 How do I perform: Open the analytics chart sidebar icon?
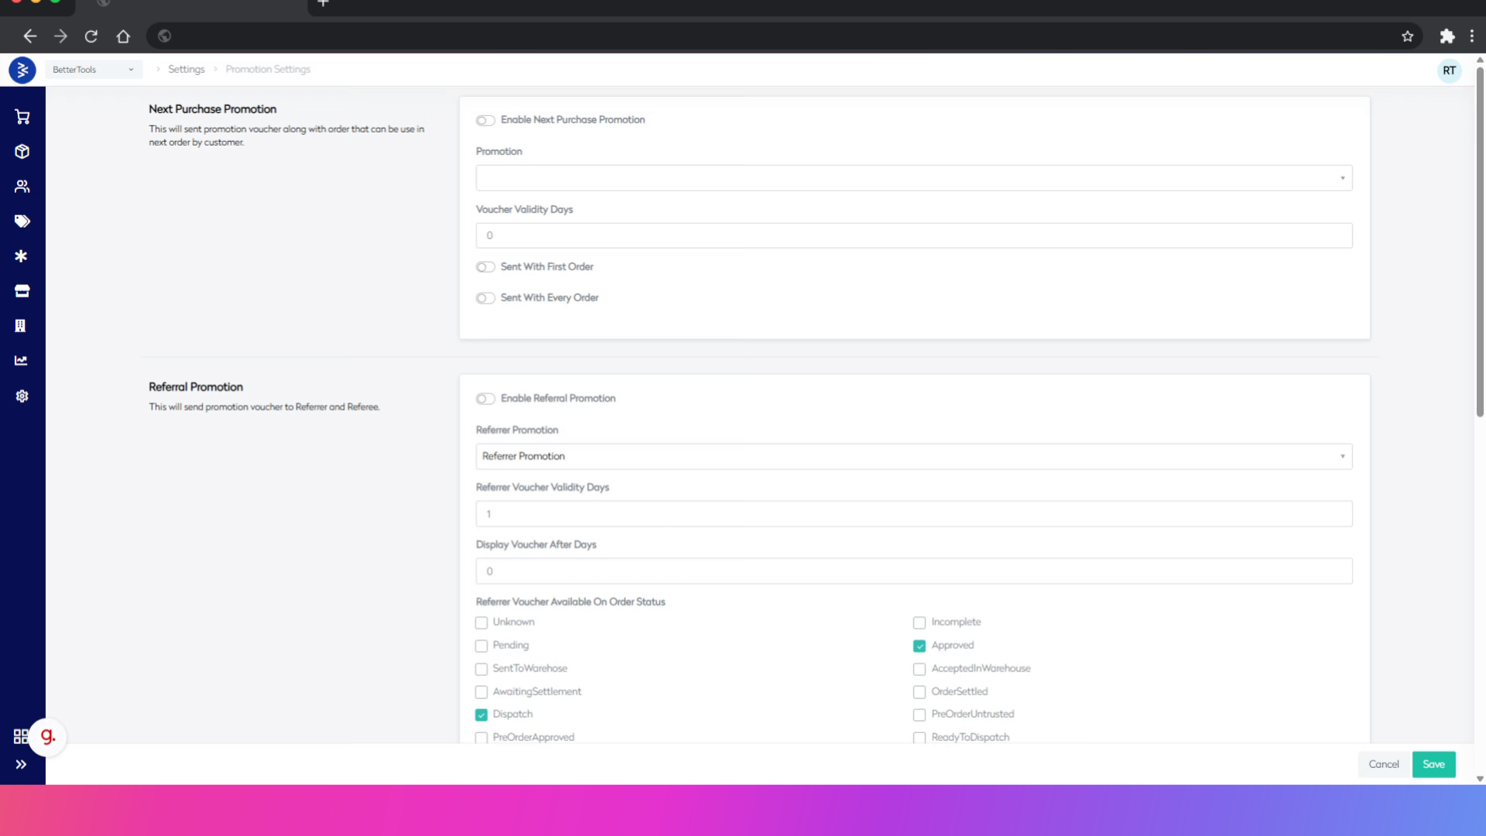[22, 361]
